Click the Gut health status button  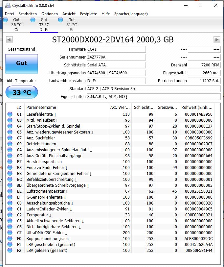(22, 64)
